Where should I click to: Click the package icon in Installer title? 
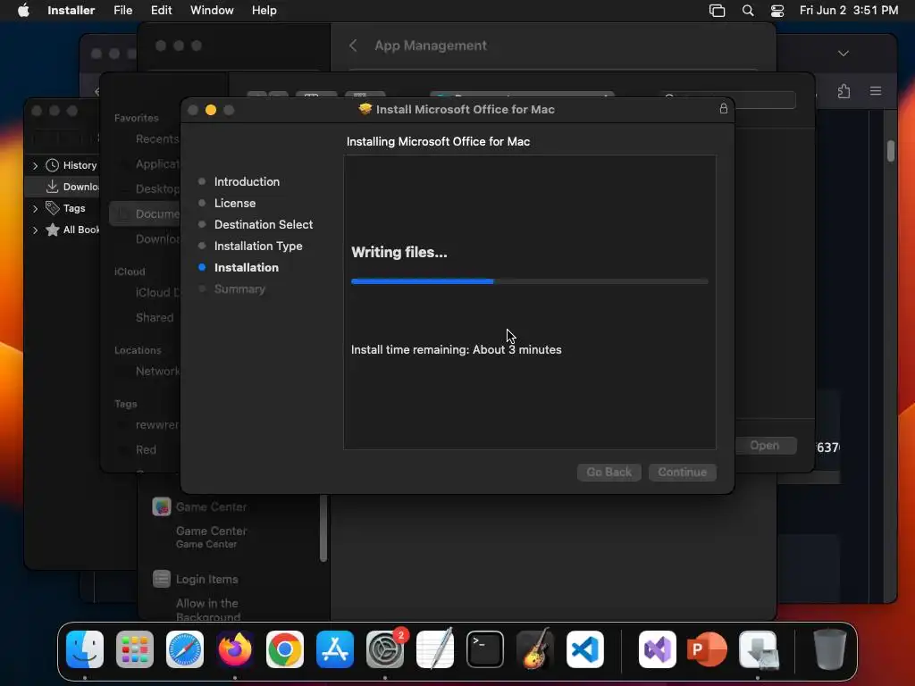[365, 109]
